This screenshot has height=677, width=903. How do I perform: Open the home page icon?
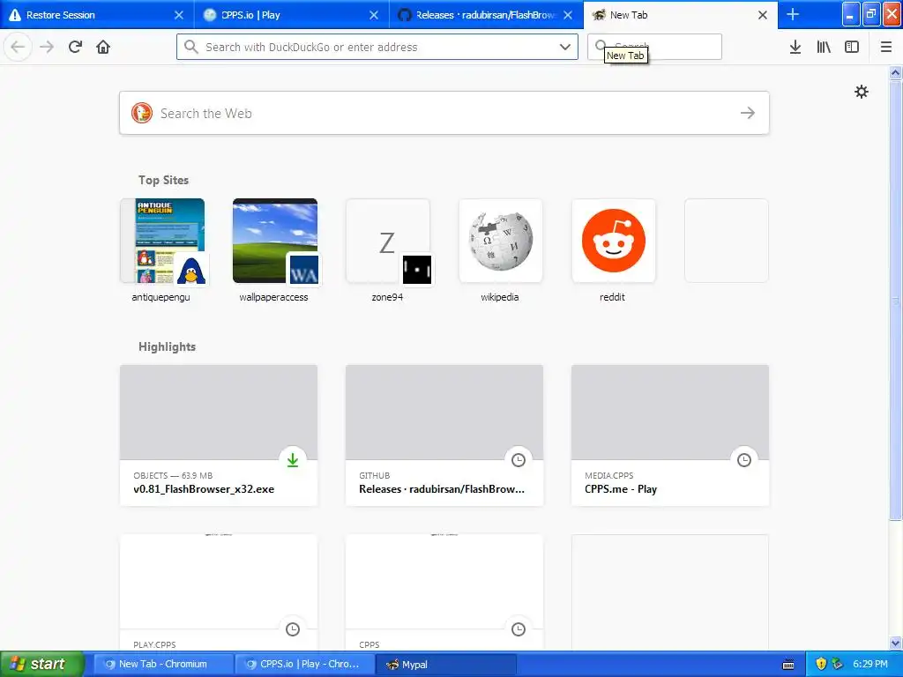[103, 47]
